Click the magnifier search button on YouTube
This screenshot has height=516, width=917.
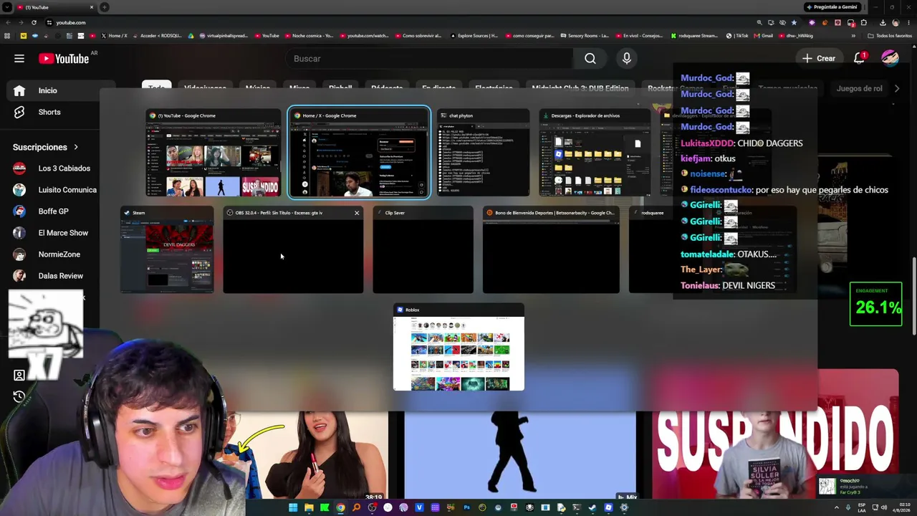(590, 59)
